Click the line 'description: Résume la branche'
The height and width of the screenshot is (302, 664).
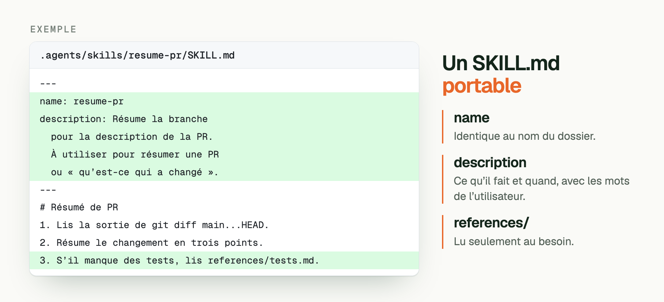pyautogui.click(x=123, y=119)
